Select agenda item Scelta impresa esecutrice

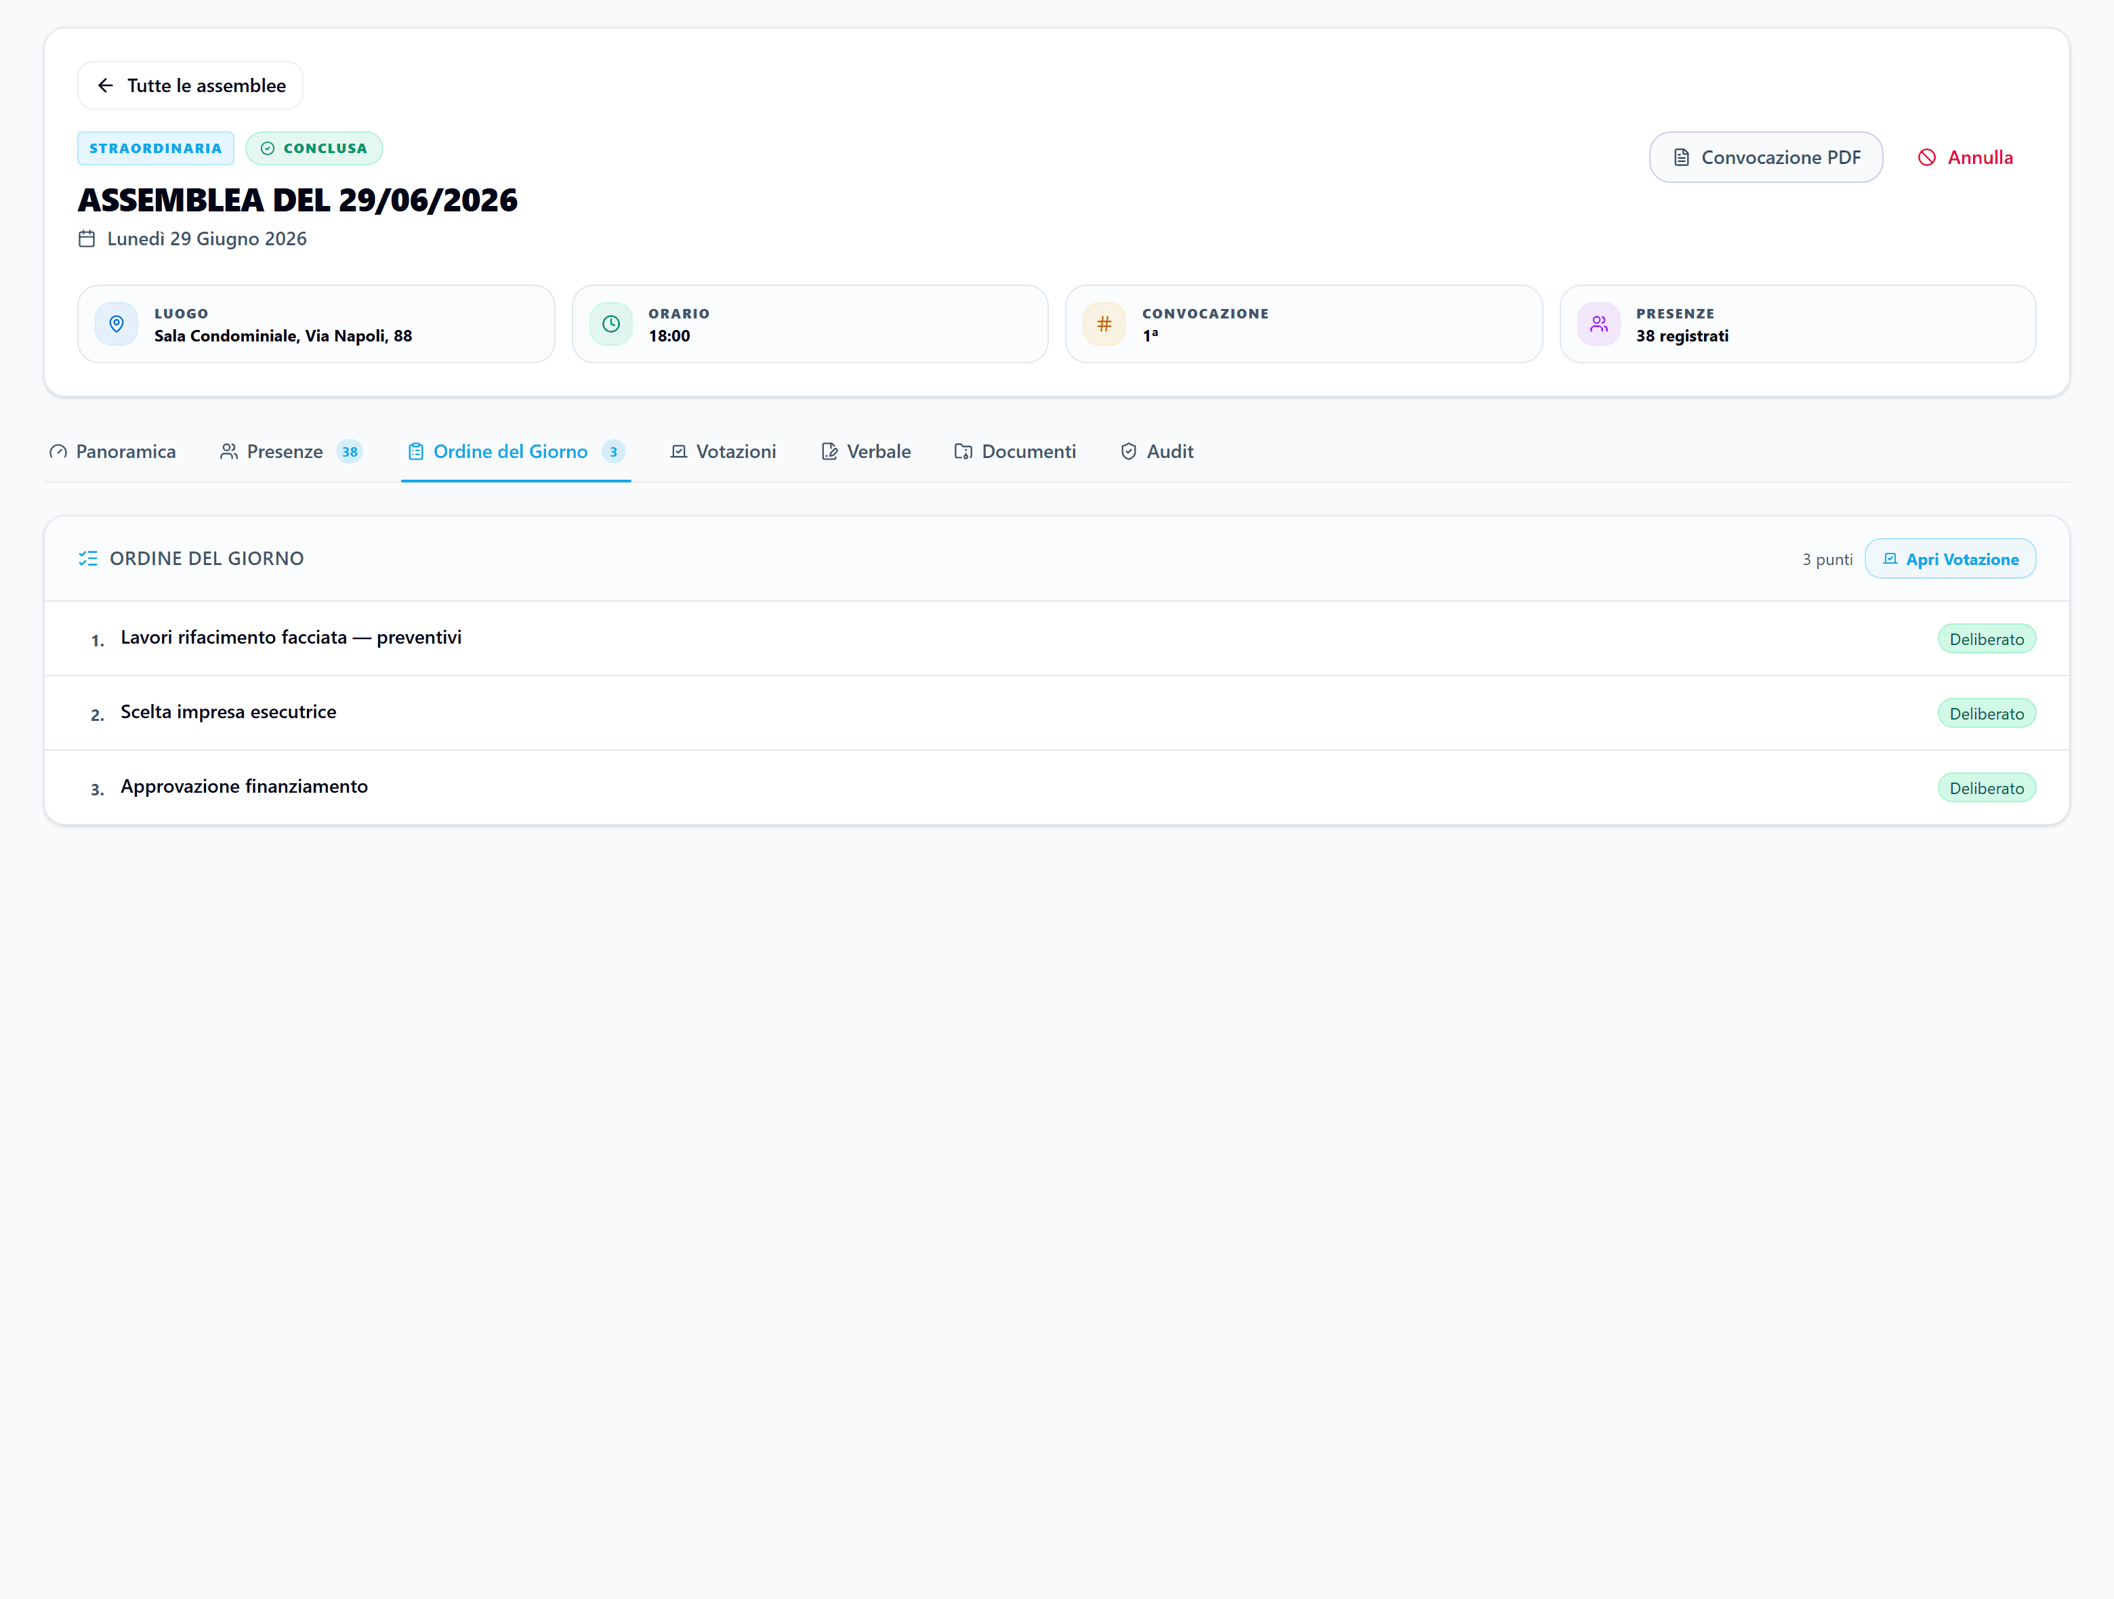coord(1057,713)
